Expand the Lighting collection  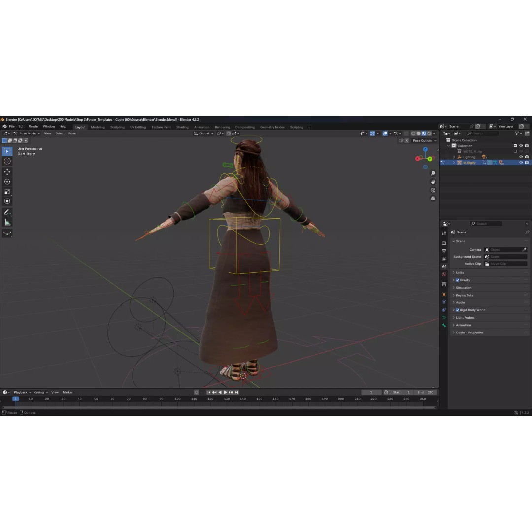coord(454,157)
